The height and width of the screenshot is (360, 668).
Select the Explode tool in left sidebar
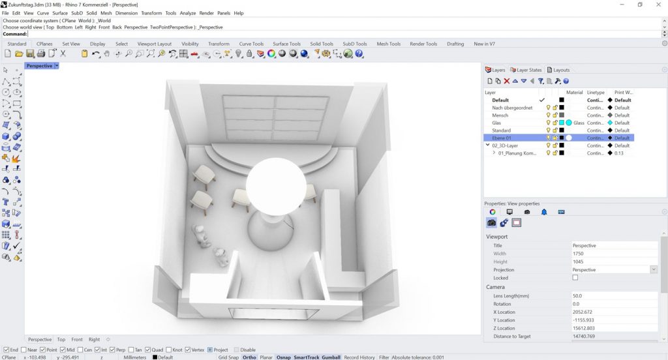[16, 158]
